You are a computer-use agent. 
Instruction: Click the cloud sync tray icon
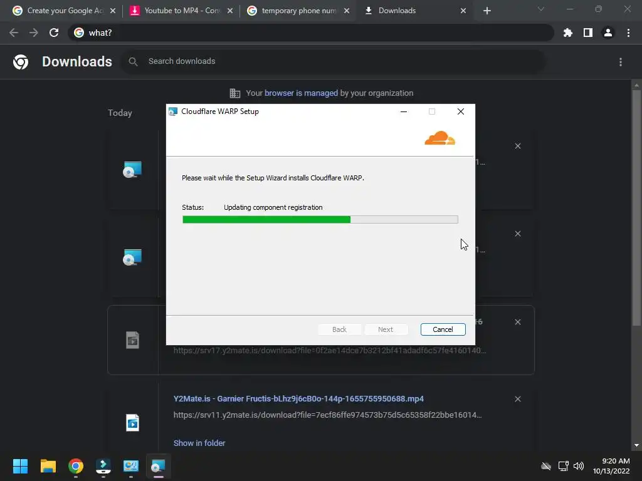tap(546, 466)
